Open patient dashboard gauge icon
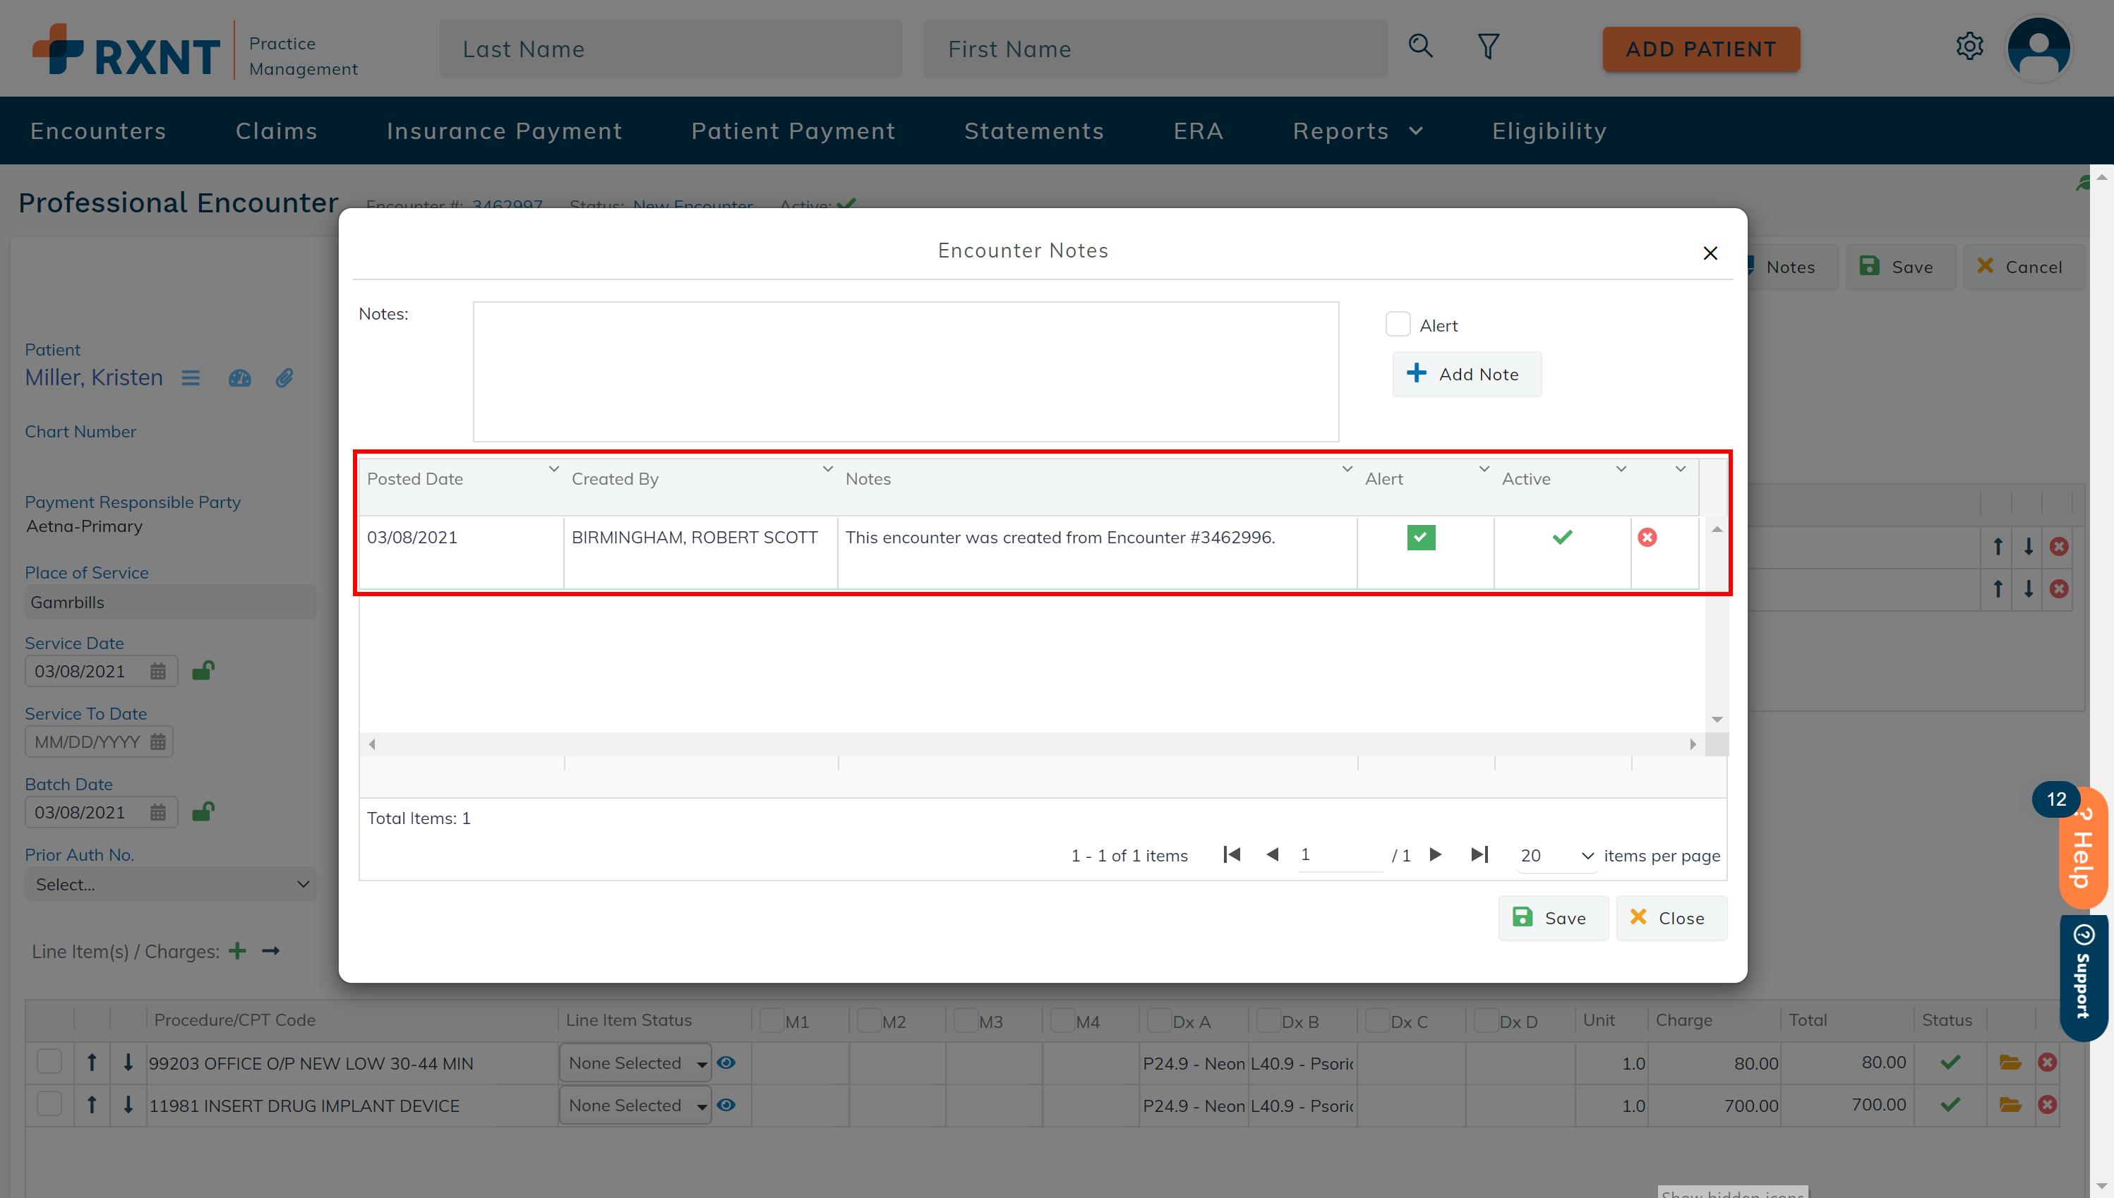Viewport: 2114px width, 1198px height. 239,377
